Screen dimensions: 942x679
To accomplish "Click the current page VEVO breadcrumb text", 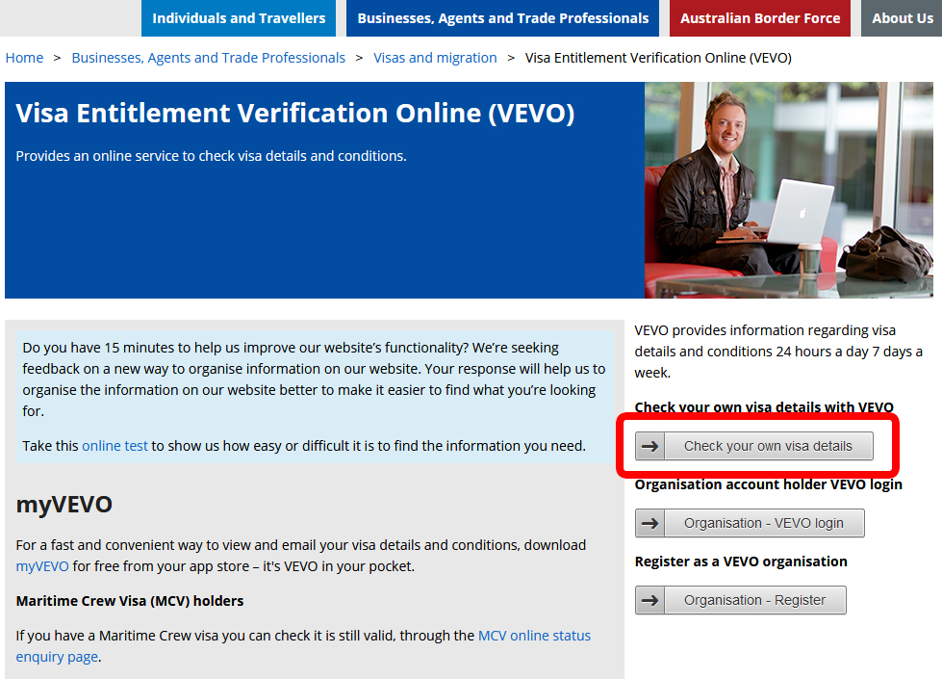I will coord(658,58).
